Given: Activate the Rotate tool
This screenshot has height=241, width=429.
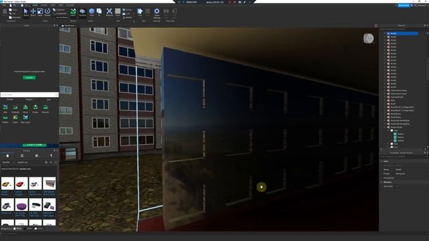Looking at the screenshot, I should click(48, 12).
